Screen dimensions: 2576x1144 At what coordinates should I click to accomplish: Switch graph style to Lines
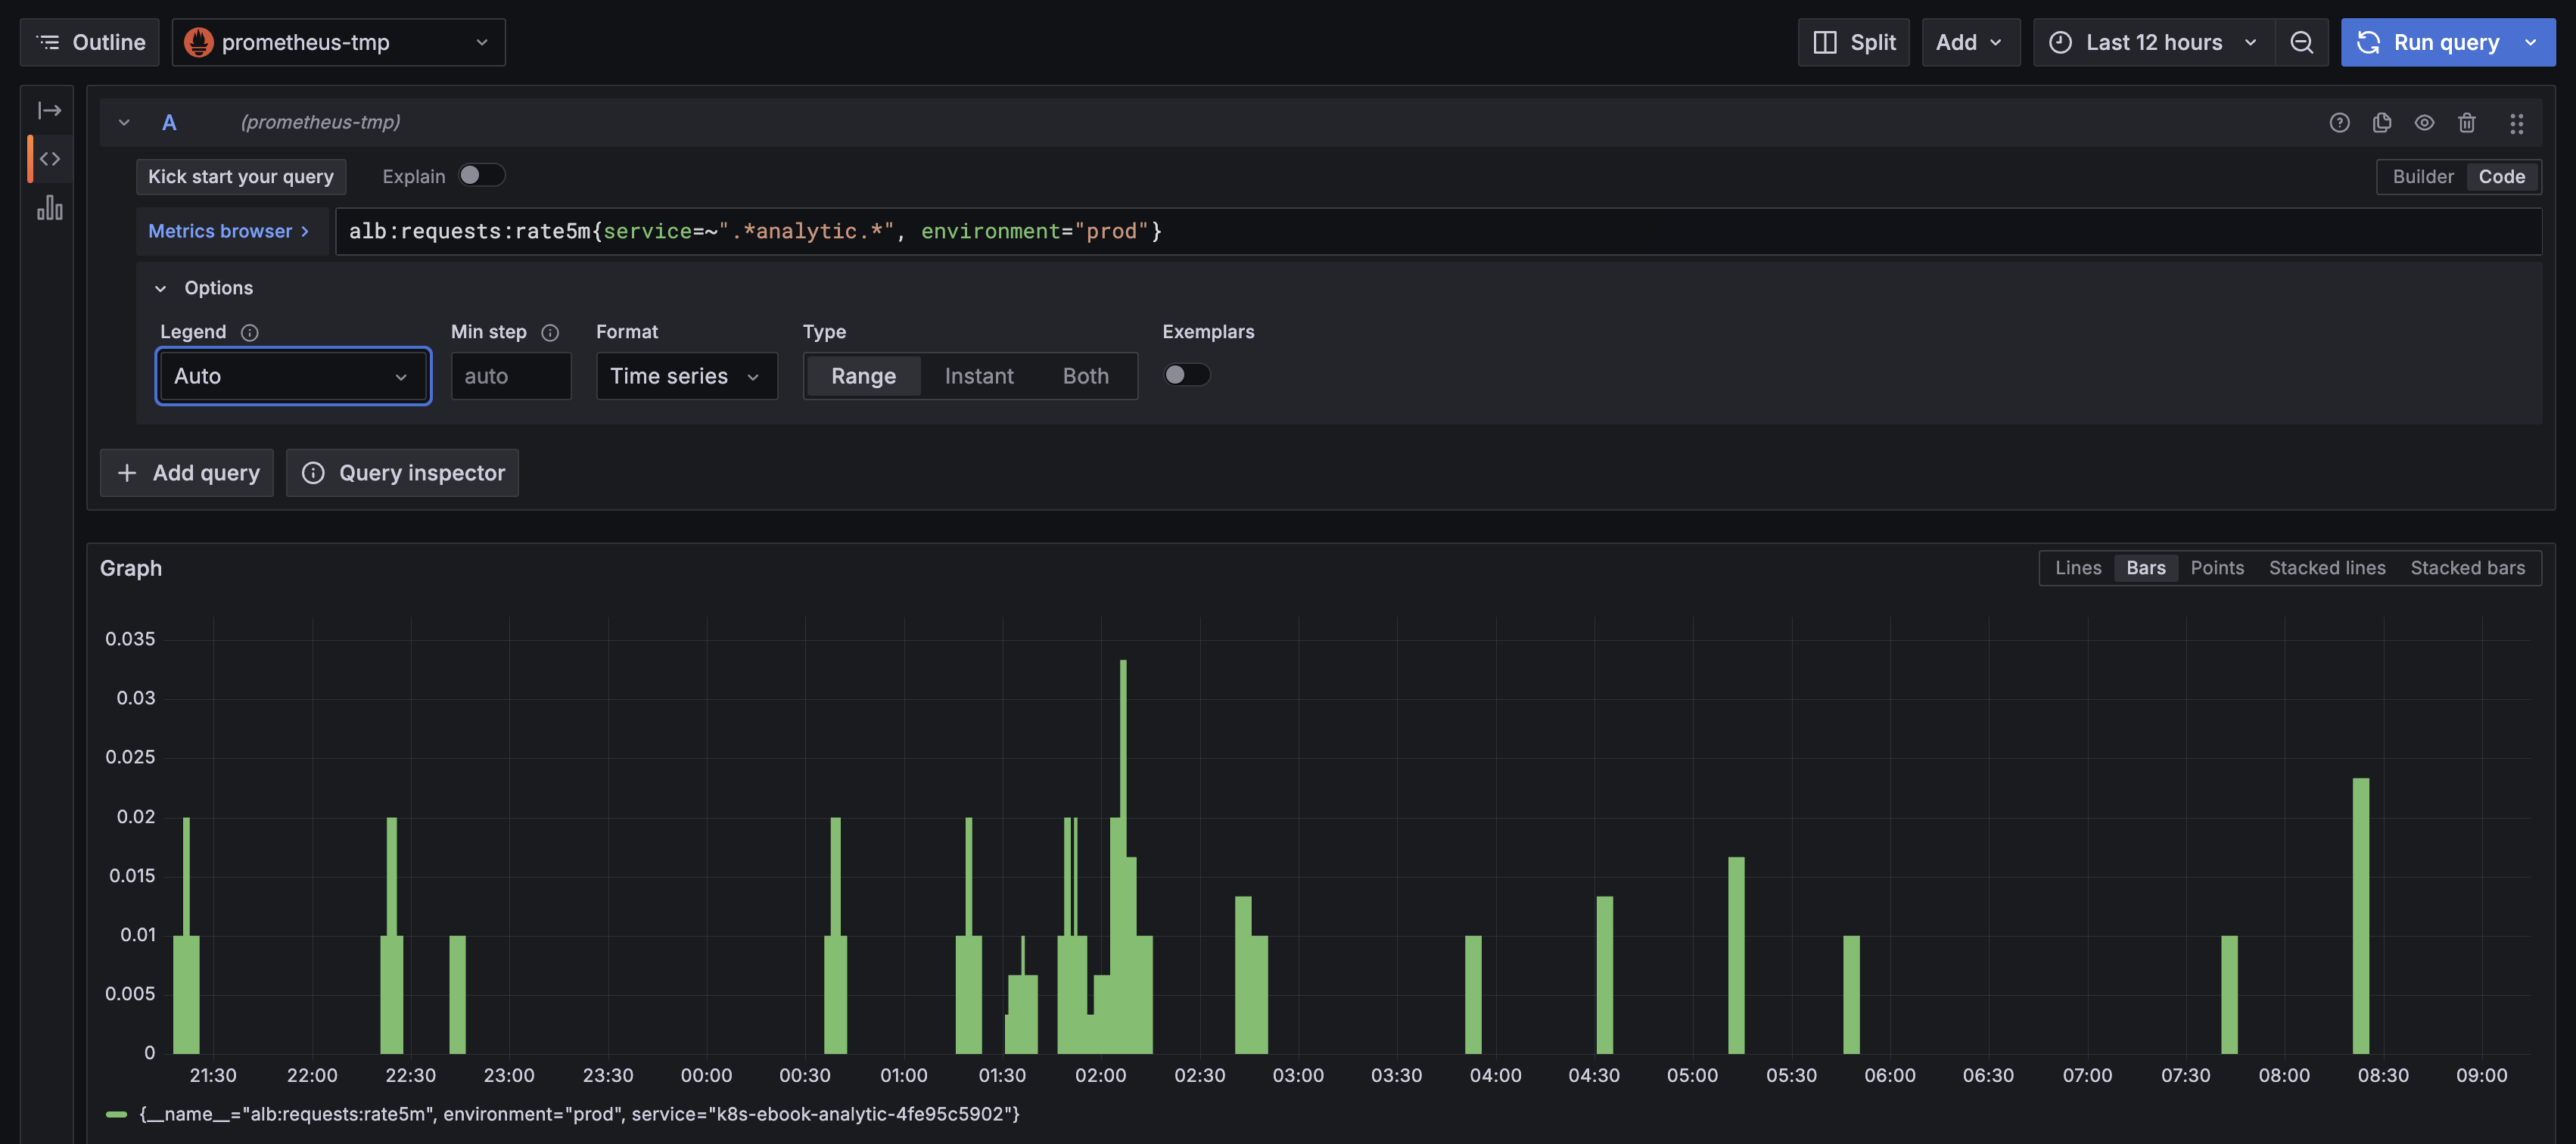pos(2078,568)
